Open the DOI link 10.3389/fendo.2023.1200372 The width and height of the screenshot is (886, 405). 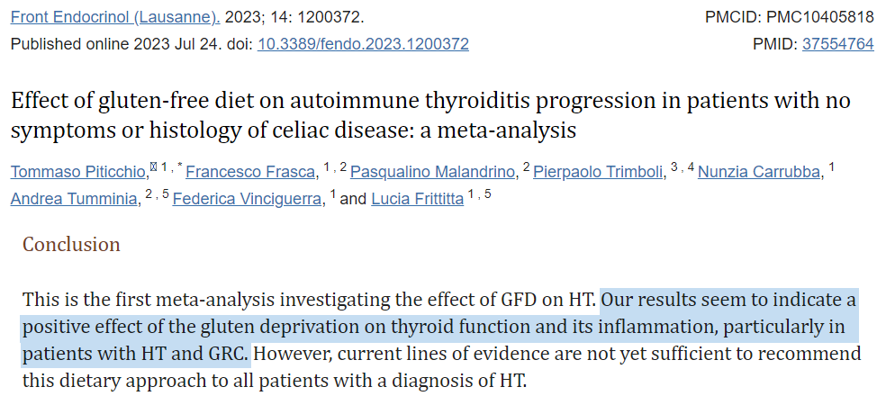[x=363, y=43]
